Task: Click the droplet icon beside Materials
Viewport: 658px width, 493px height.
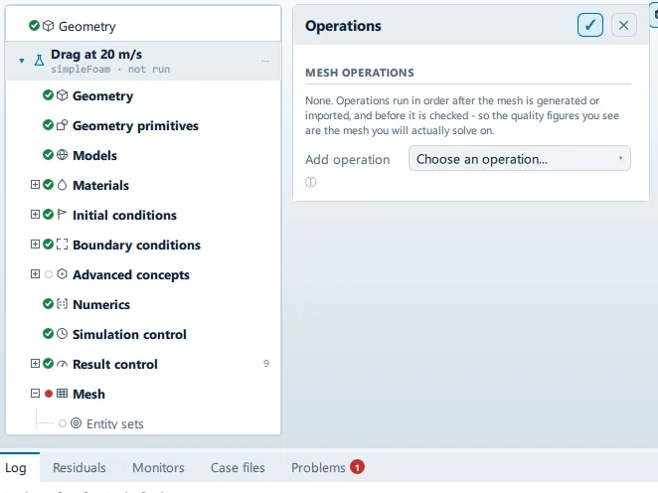Action: pos(62,185)
